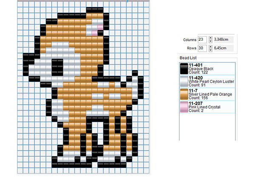
Task: Increase Rows with the up stepper arrow
Action: [210, 46]
